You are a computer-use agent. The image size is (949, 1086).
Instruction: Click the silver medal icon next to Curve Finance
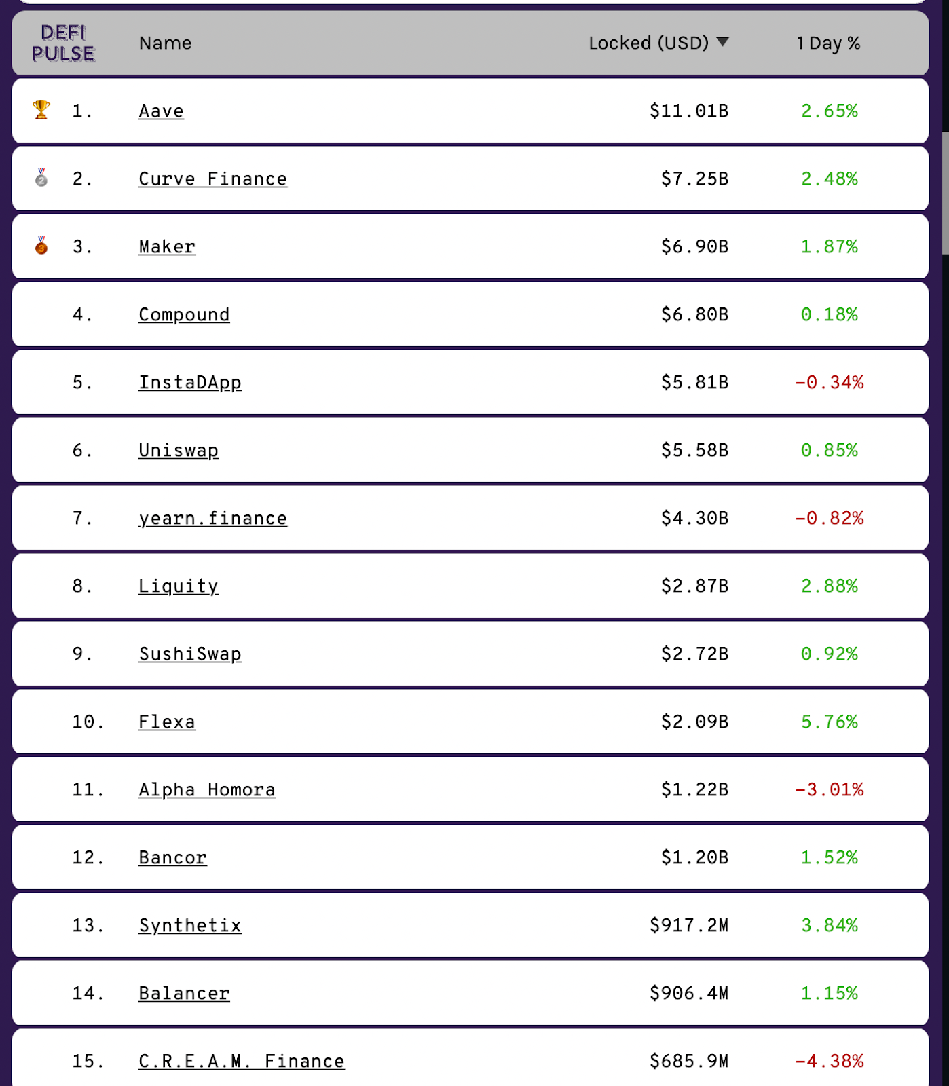(41, 178)
